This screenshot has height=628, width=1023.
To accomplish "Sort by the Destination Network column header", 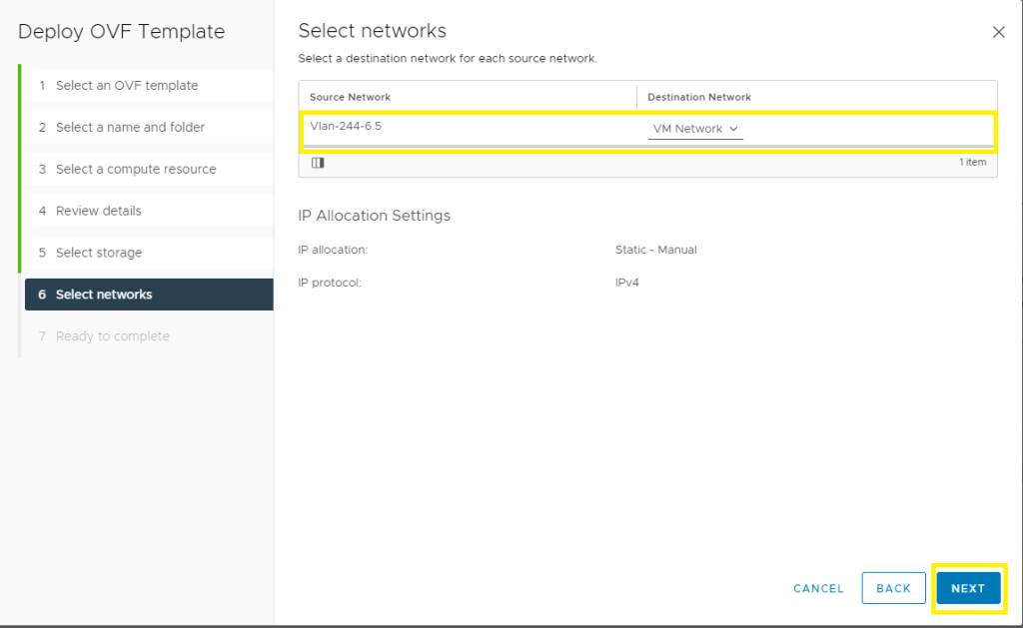I will coord(699,97).
